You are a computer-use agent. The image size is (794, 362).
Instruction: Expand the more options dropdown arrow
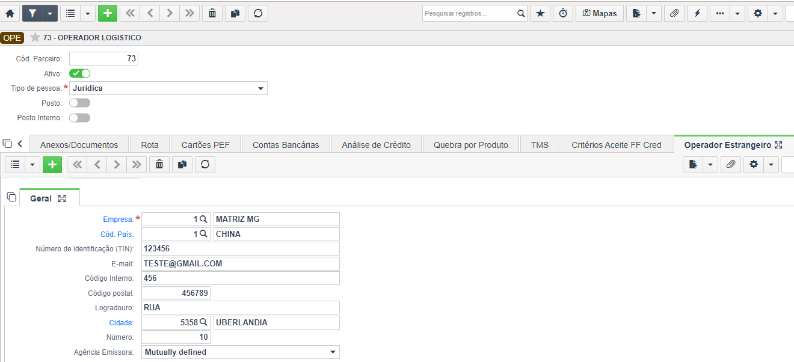737,13
